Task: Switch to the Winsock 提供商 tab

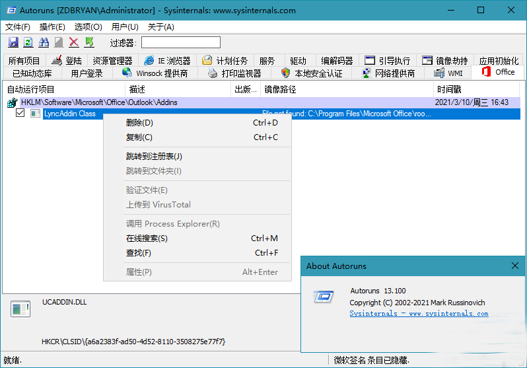Action: [x=155, y=73]
